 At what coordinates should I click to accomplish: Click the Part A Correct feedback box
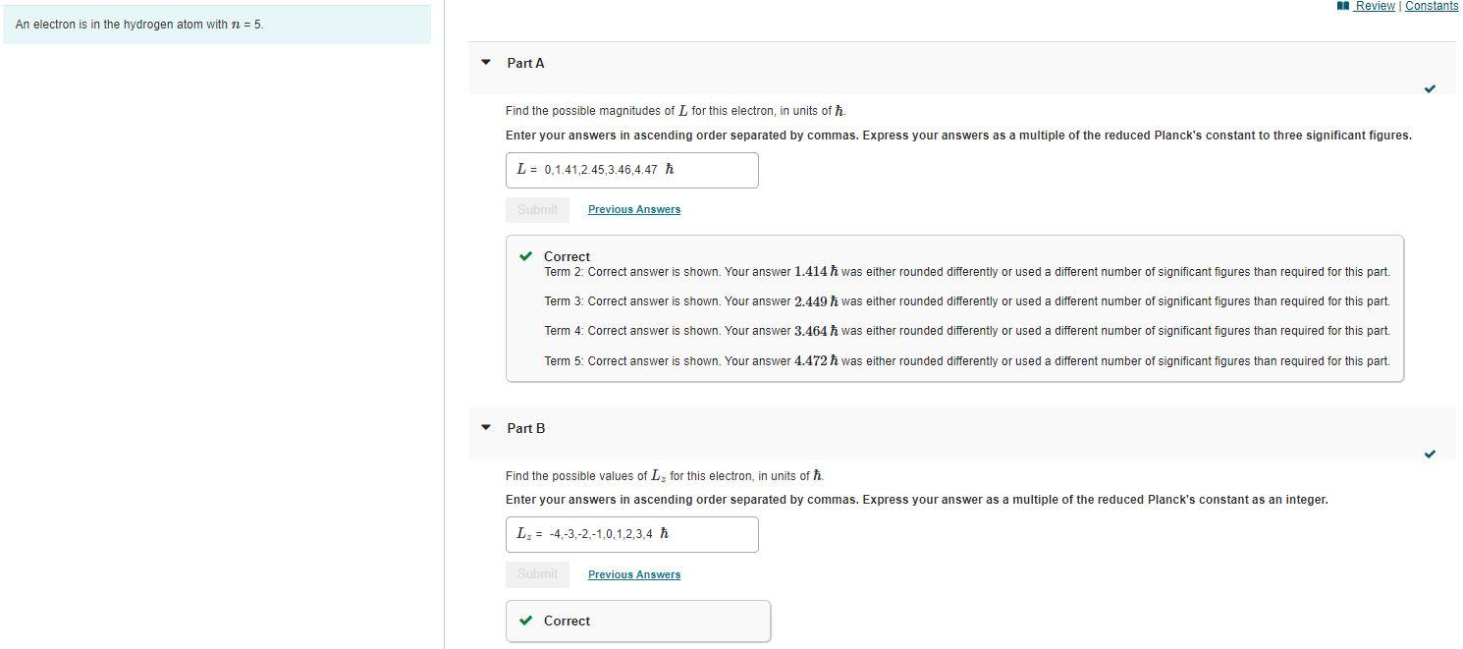(954, 308)
